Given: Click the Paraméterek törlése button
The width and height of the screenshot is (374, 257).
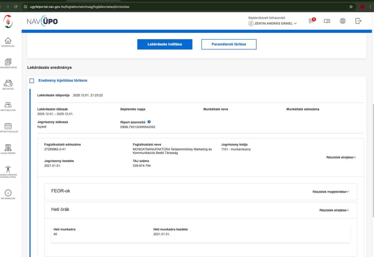Looking at the screenshot, I should (x=229, y=44).
